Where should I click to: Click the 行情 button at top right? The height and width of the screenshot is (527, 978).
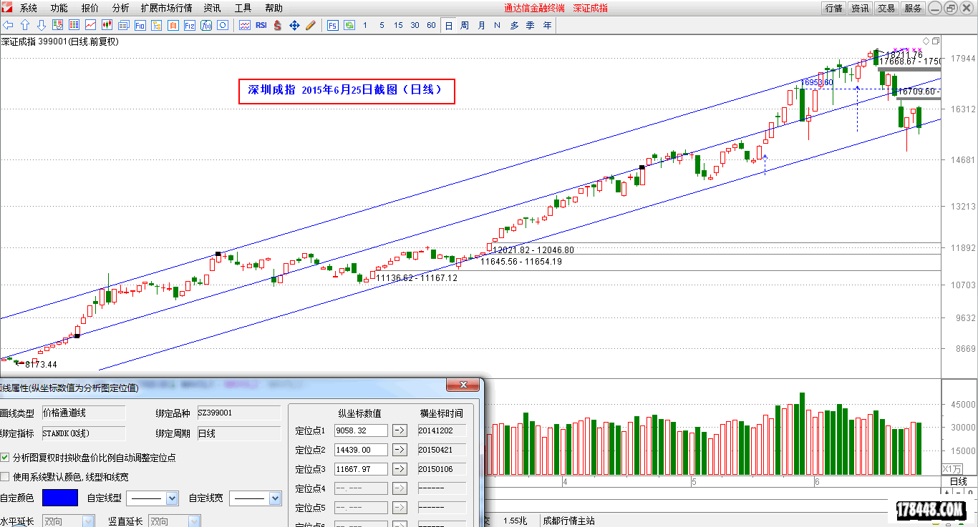(833, 8)
